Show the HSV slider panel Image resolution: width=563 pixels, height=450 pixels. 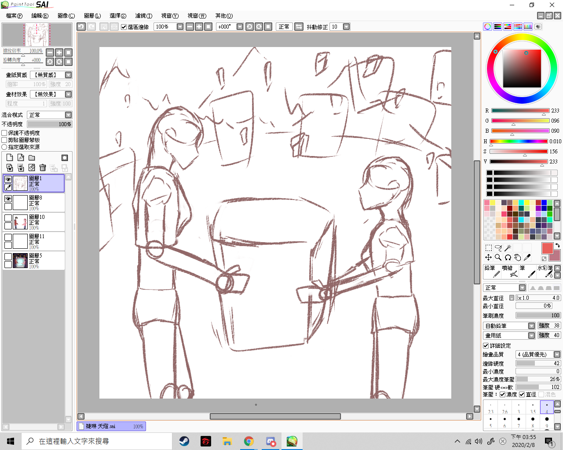(508, 27)
